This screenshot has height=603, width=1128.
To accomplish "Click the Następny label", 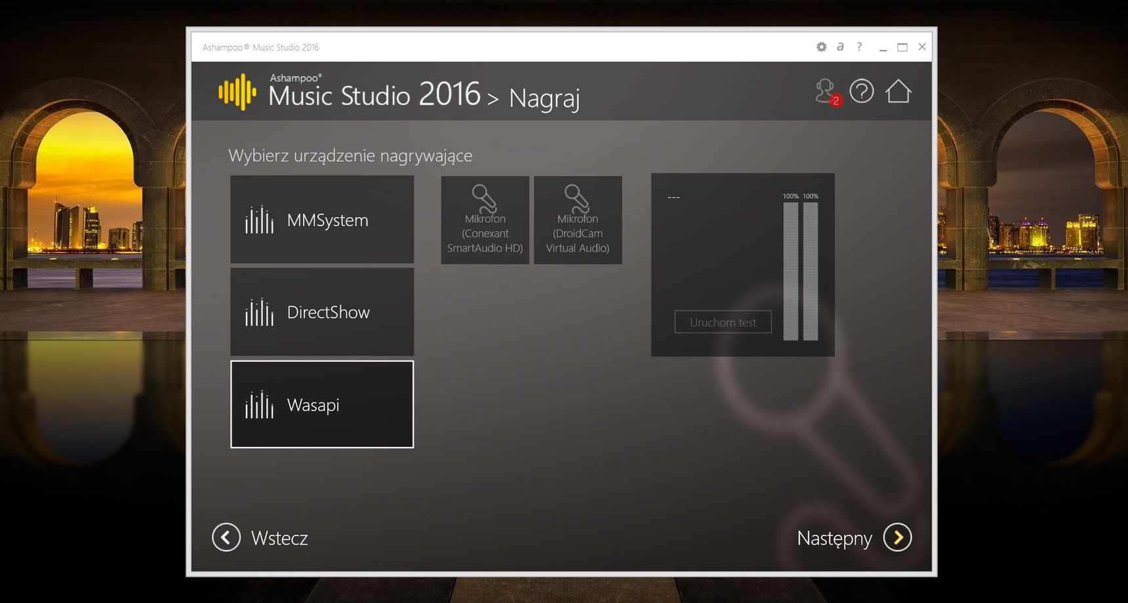I will (834, 539).
